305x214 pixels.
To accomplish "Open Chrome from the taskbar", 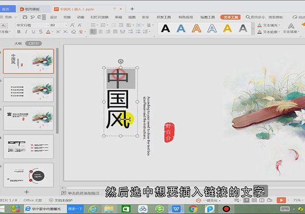I will [x=193, y=209].
